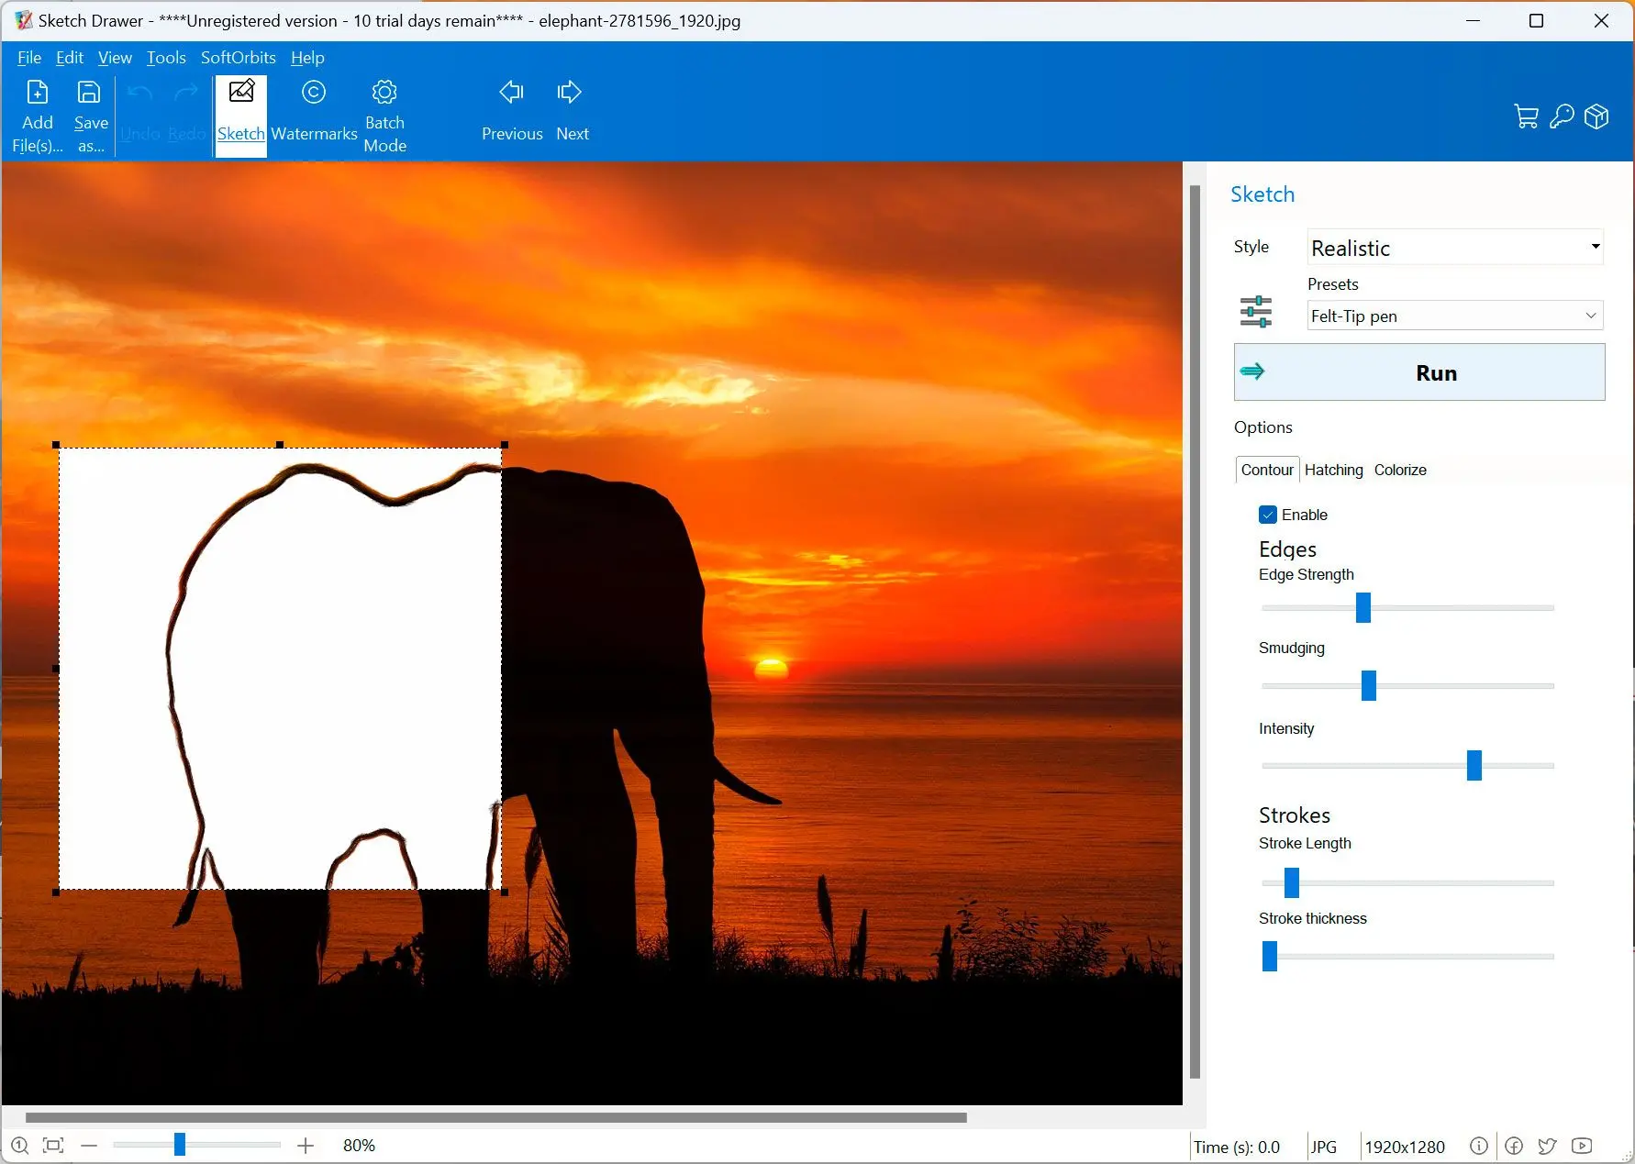
Task: Open the SoftOrbits menu
Action: 239,58
